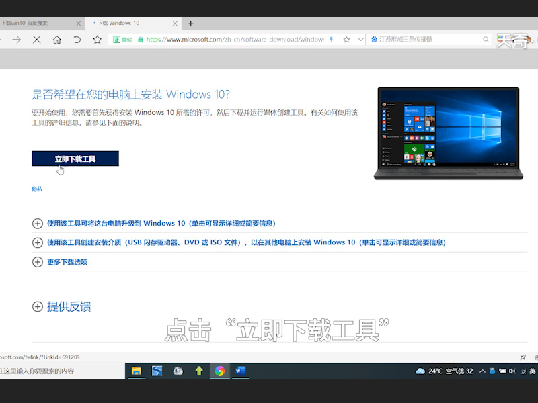Click the '立即下载工具' download button

(x=75, y=158)
